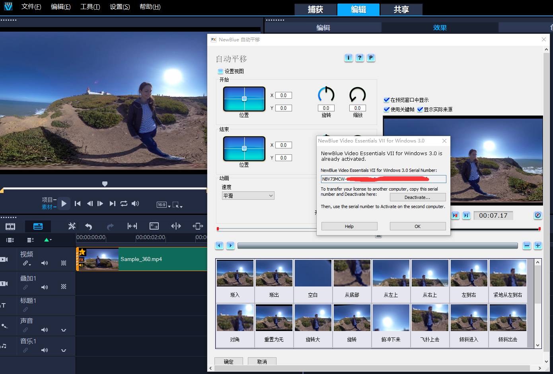This screenshot has height=374, width=553.
Task: Mute the 音乐1 track speaker toggle
Action: pyautogui.click(x=45, y=350)
